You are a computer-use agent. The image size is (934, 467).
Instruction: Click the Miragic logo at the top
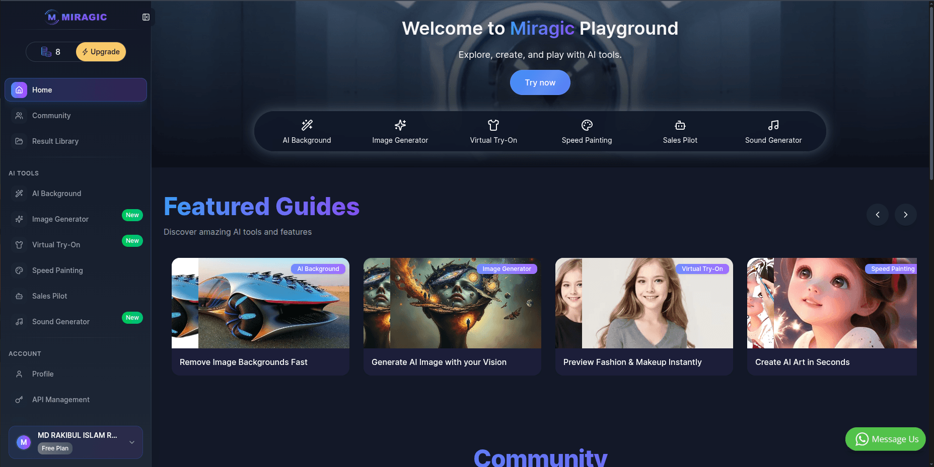point(77,17)
